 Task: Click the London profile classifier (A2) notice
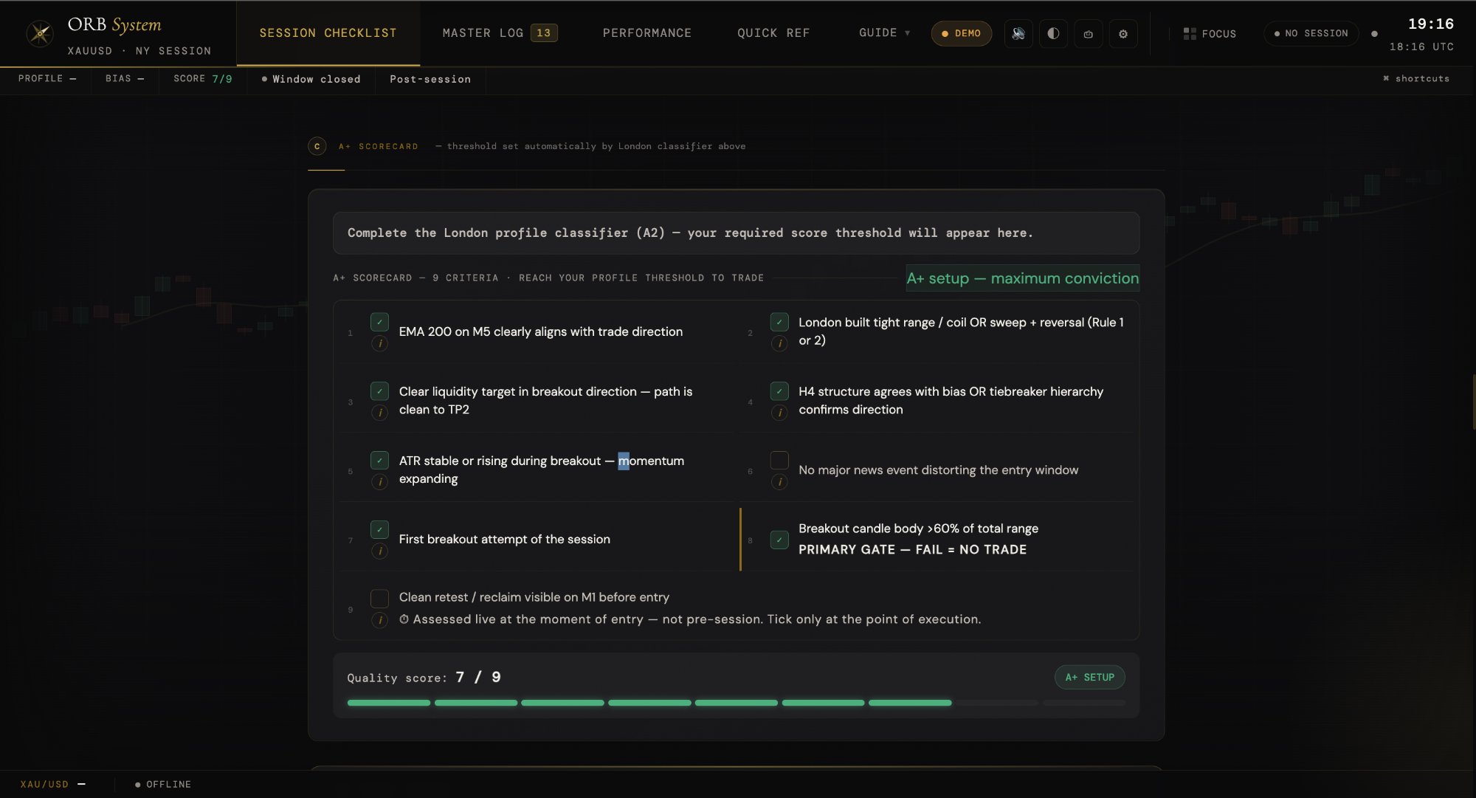pos(736,233)
